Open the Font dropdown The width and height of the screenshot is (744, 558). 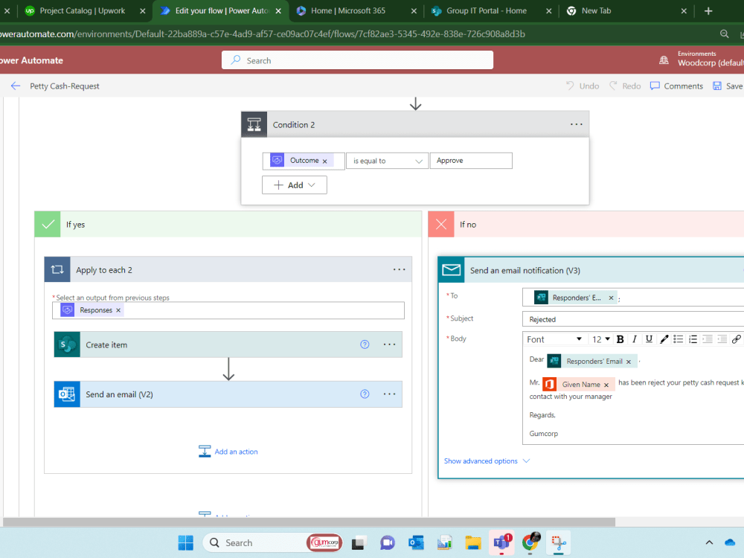554,339
